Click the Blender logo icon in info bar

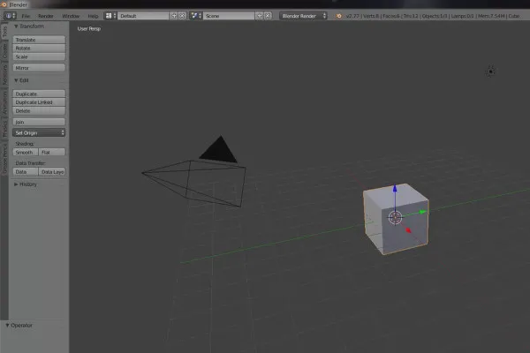point(338,16)
